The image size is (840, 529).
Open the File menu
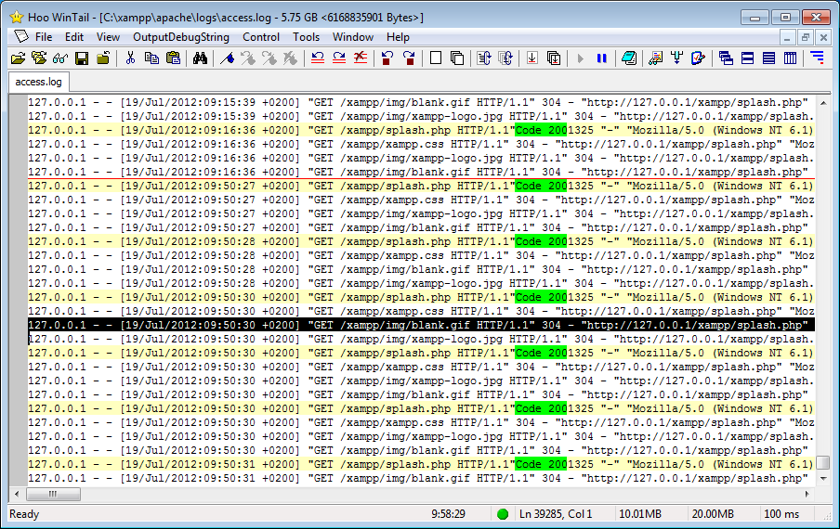tap(44, 37)
